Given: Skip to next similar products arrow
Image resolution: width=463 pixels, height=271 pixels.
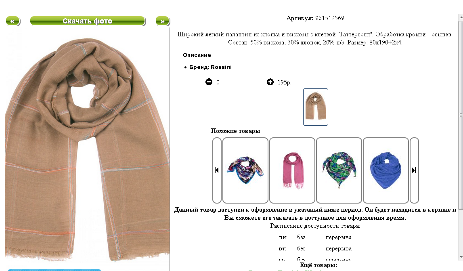Looking at the screenshot, I should [414, 170].
